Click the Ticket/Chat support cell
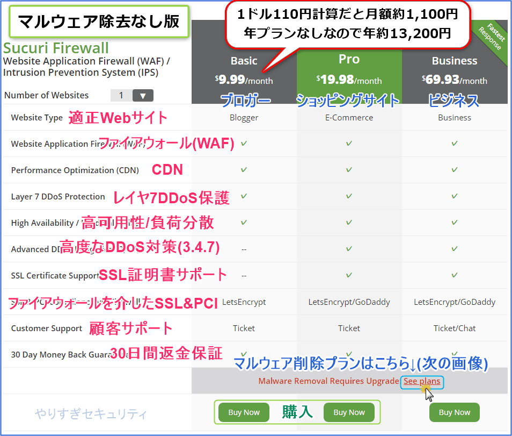Viewport: 512px width, 436px height. [455, 328]
